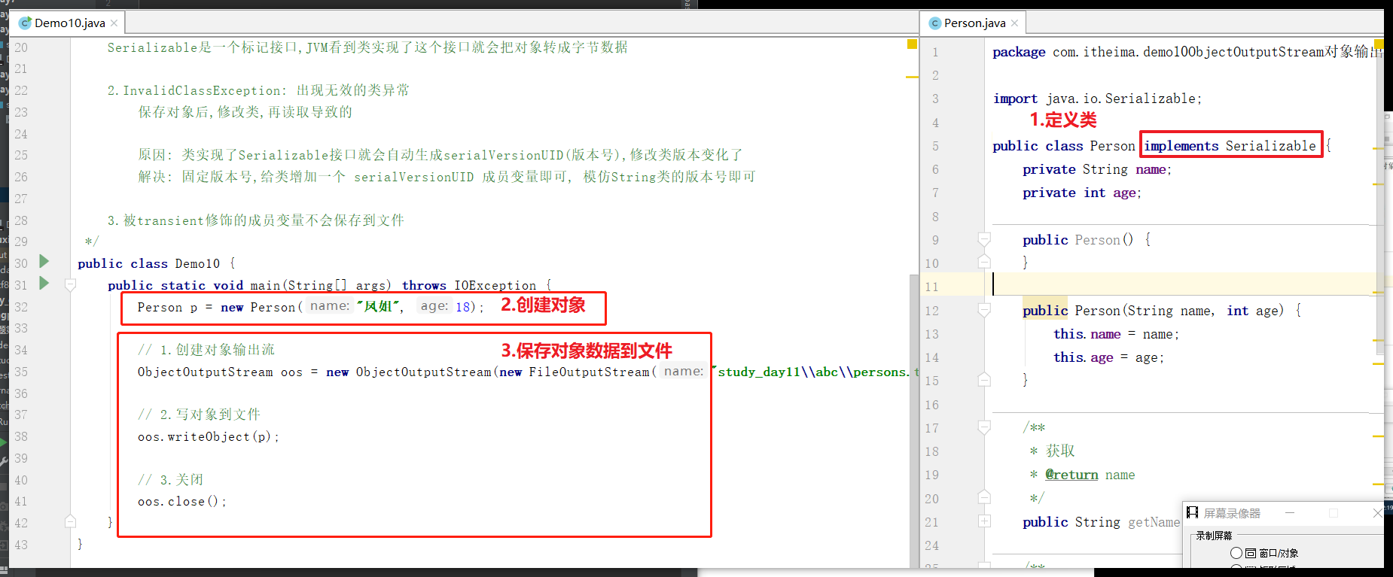Collapse main method at line 42 end fold marker
Image resolution: width=1393 pixels, height=577 pixels.
[70, 521]
